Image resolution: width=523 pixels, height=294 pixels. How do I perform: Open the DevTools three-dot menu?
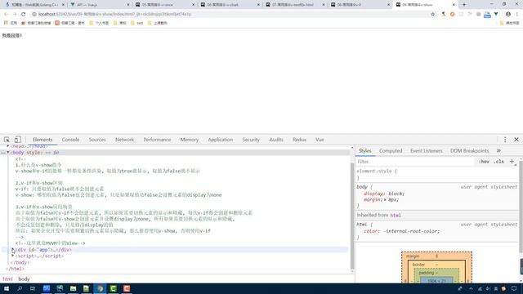[505, 140]
